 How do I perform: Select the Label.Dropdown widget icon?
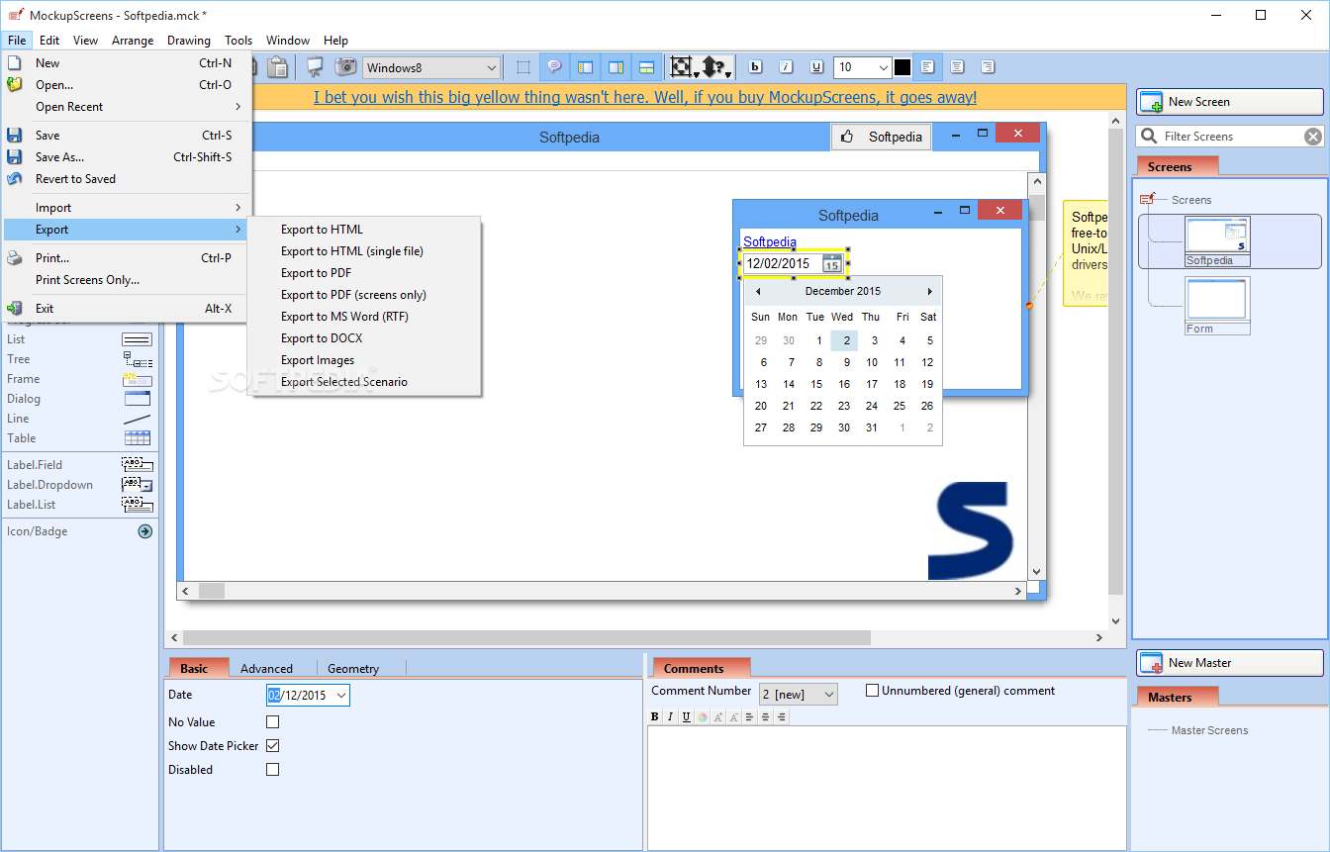coord(137,484)
